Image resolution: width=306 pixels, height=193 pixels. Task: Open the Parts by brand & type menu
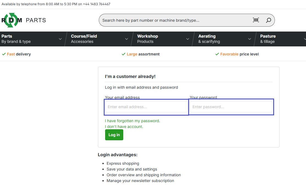point(16,39)
